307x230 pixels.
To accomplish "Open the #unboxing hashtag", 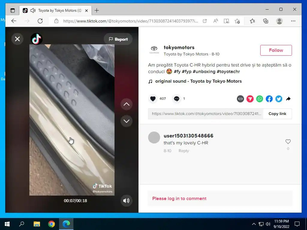I will [204, 72].
